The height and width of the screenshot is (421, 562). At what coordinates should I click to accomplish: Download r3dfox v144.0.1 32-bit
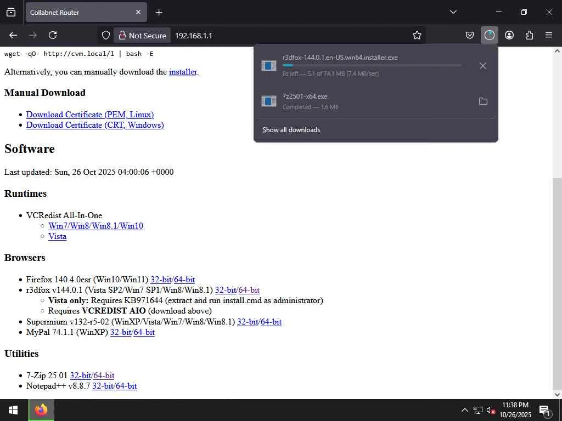(226, 290)
